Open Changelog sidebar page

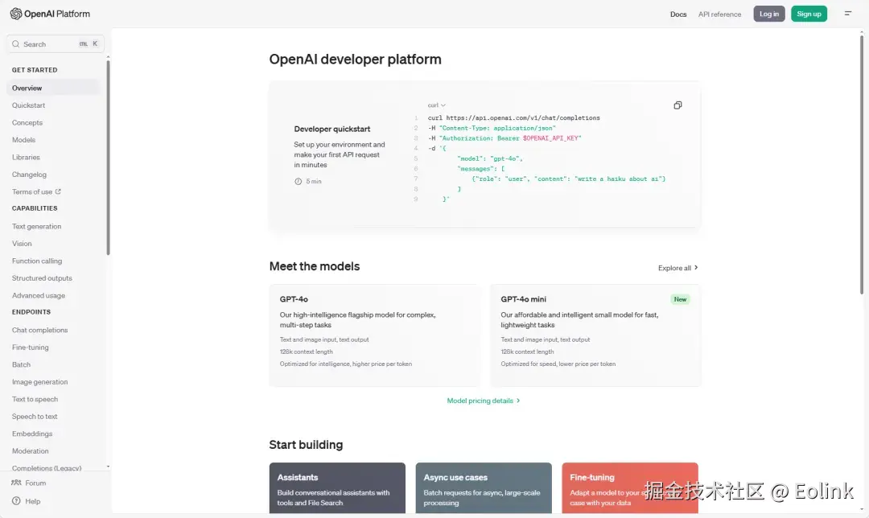click(x=30, y=175)
